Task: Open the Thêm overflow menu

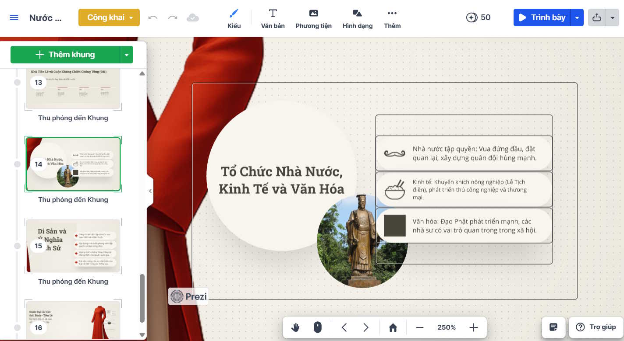Action: pyautogui.click(x=392, y=17)
